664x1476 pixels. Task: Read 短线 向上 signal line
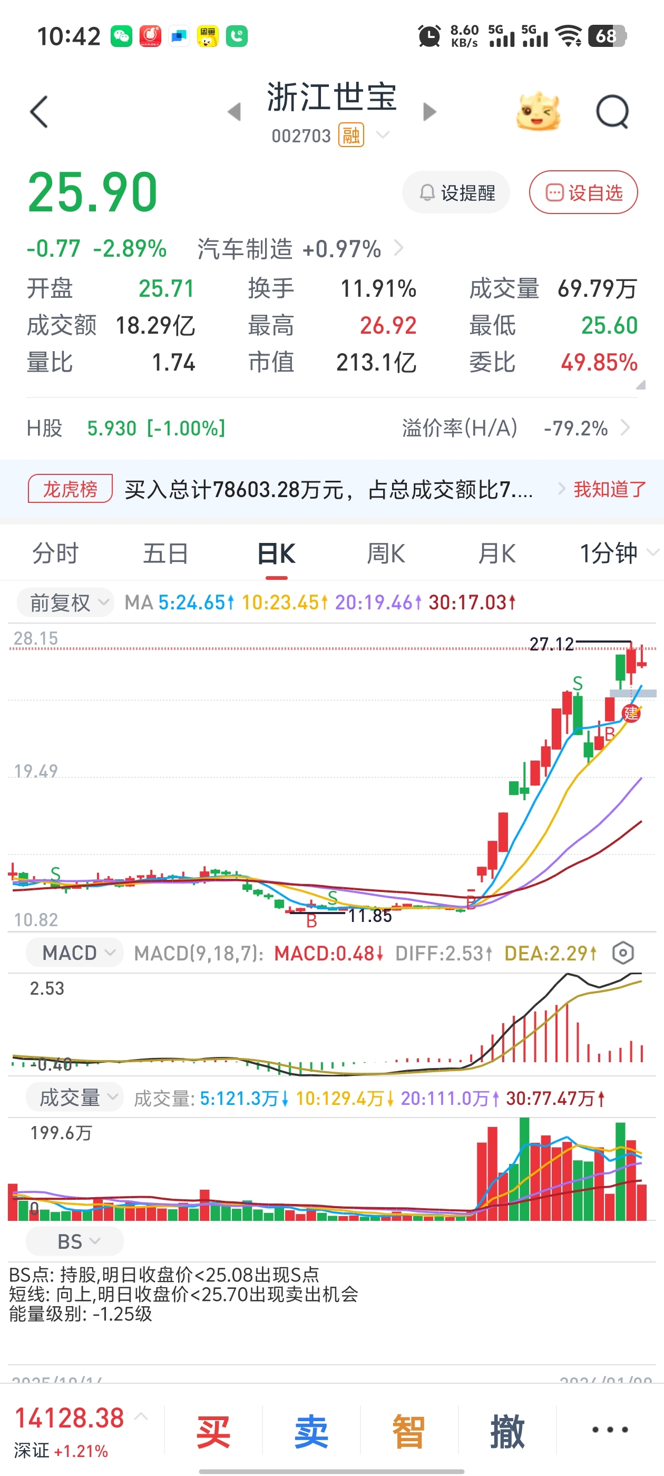pos(183,1294)
